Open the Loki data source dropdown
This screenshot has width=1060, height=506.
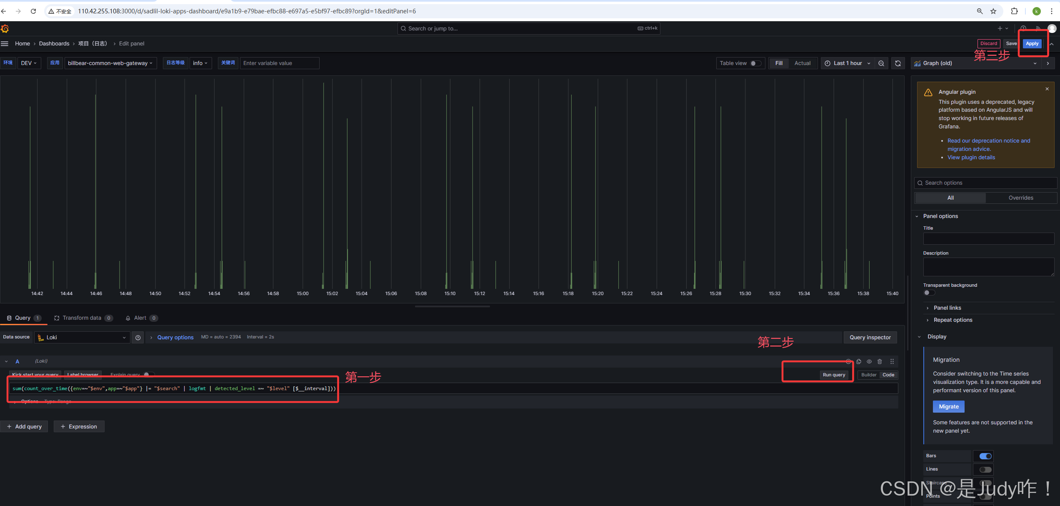[x=82, y=338]
